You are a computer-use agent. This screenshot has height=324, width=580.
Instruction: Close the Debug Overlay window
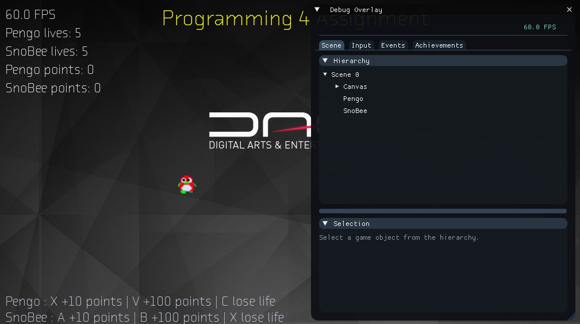(569, 10)
